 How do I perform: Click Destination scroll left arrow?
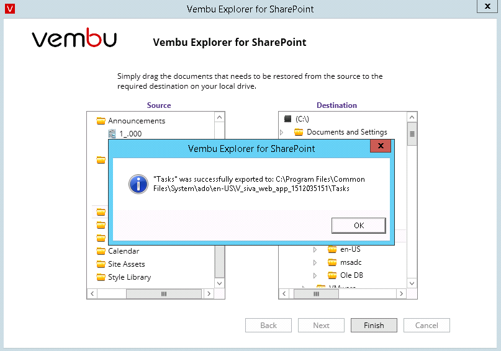click(284, 293)
